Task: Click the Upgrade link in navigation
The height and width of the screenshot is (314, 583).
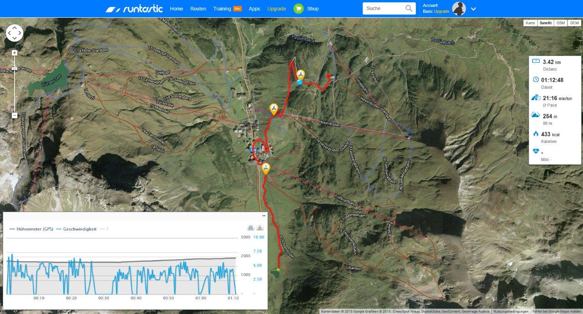Action: tap(276, 9)
